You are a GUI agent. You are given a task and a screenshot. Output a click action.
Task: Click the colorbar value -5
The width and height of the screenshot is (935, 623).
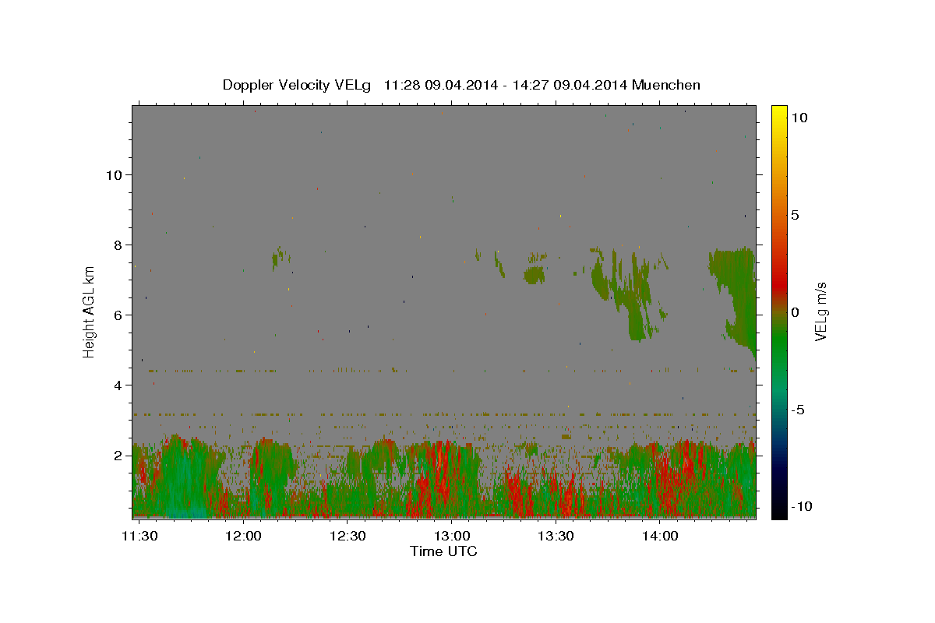797,410
